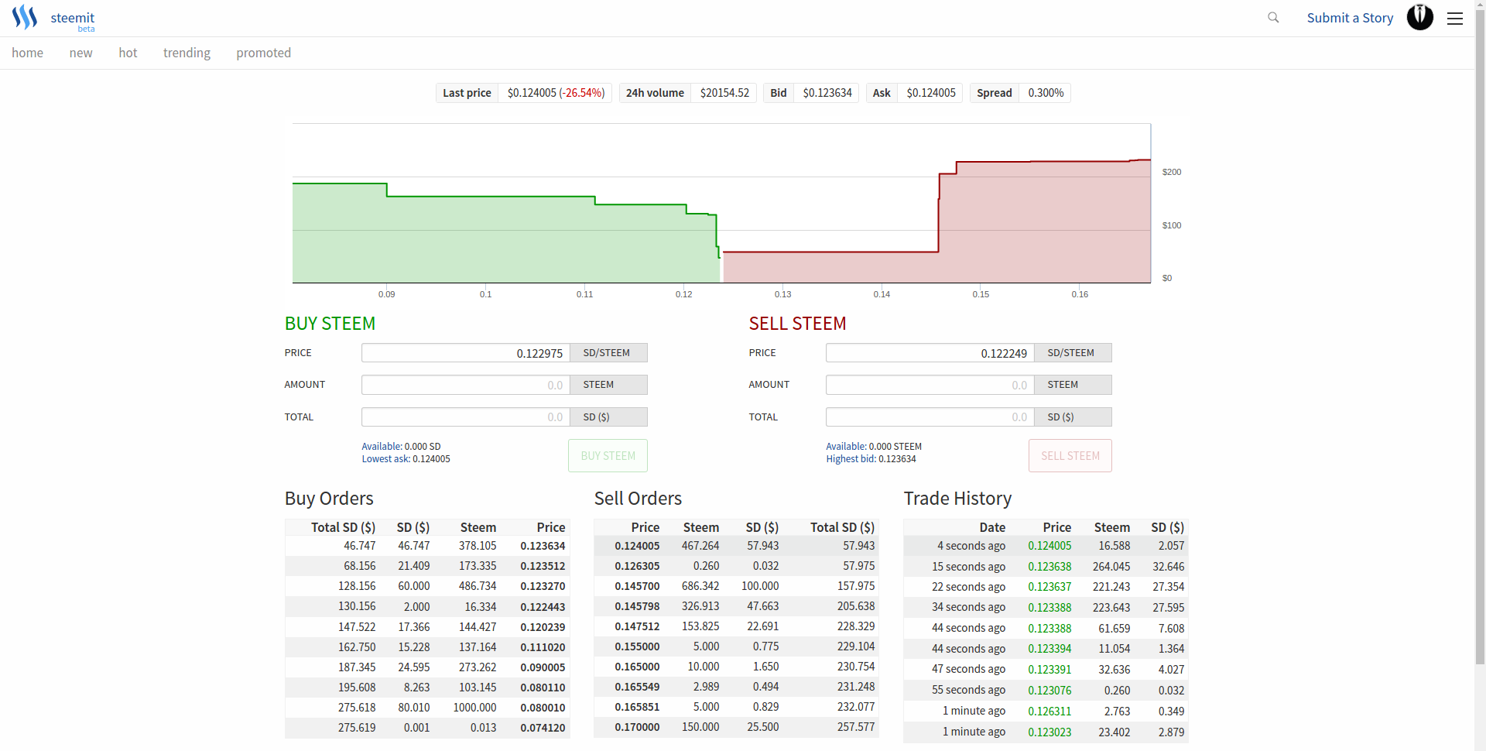Click the Steemit logo icon
Viewport: 1486px width, 751px height.
click(x=25, y=17)
